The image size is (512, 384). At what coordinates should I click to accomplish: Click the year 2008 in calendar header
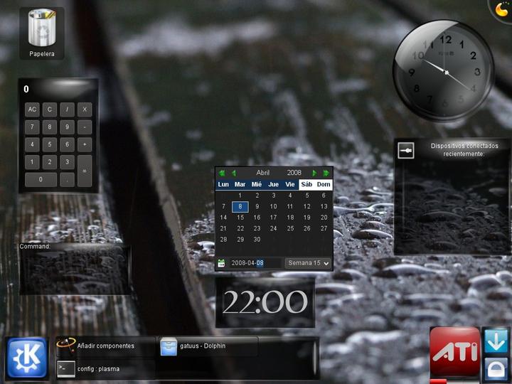click(x=294, y=173)
